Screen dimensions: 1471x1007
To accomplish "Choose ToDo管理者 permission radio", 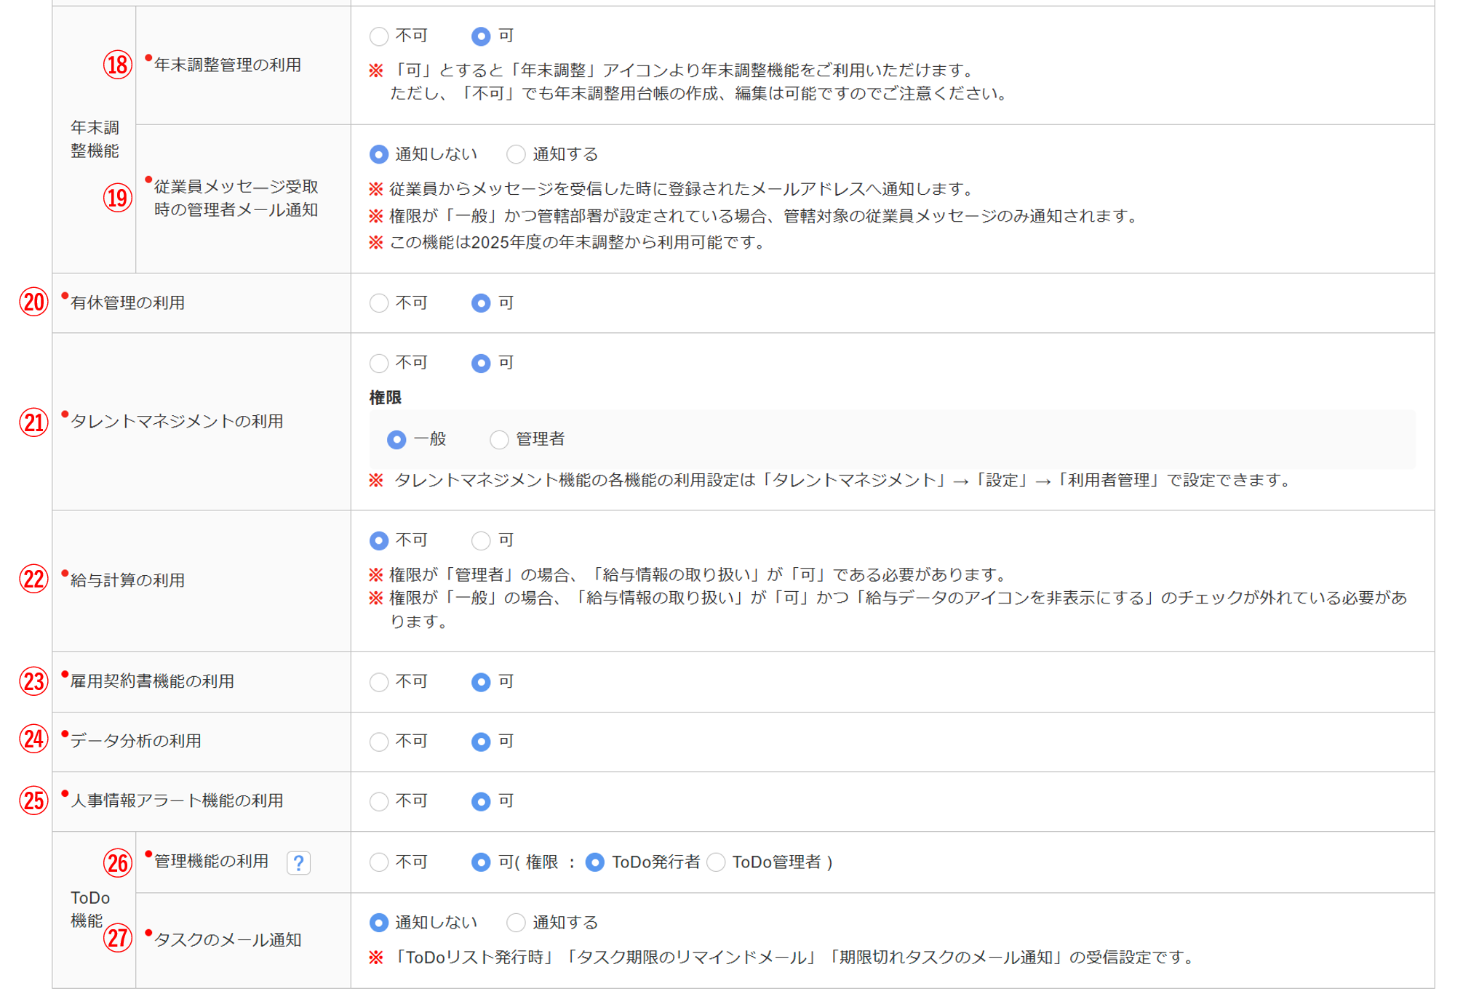I will [x=717, y=862].
